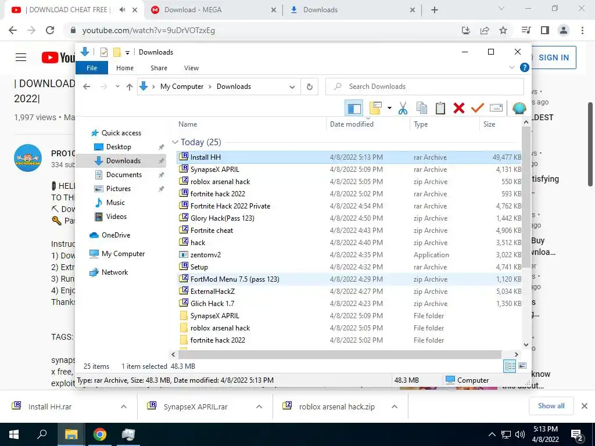Open options arrow for roblox arsenal hack.zip
The image size is (595, 446).
pyautogui.click(x=395, y=407)
